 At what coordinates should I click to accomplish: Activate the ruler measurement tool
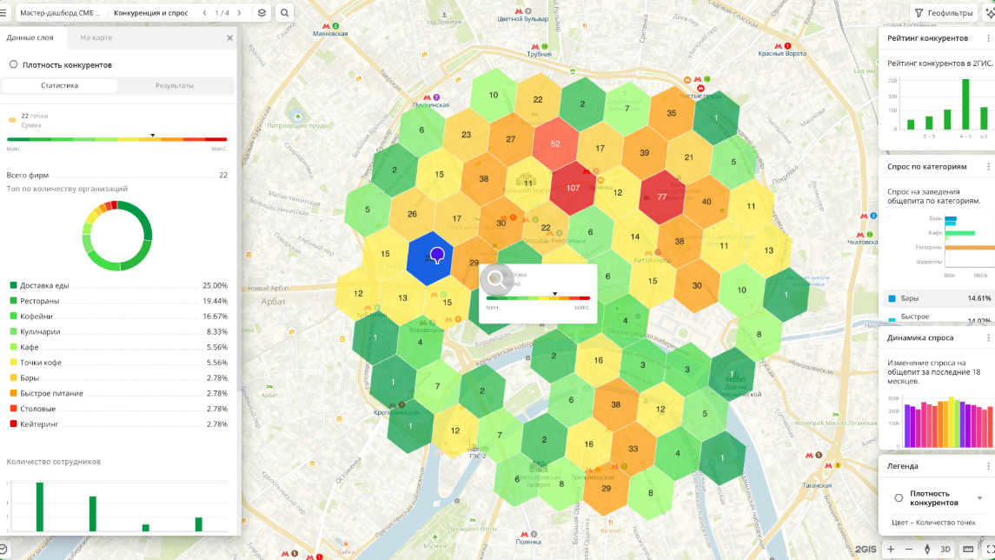969,550
